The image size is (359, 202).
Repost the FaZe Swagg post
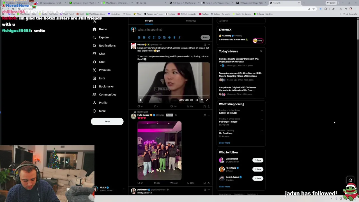[x=157, y=183]
